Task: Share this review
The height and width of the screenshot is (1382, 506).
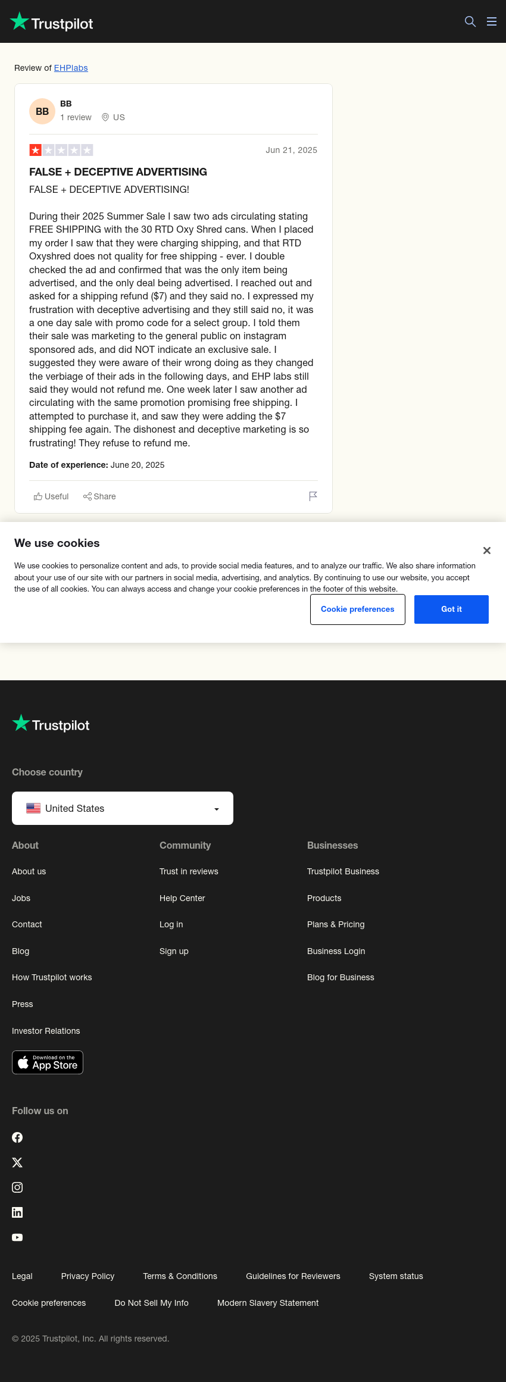Action: [99, 496]
